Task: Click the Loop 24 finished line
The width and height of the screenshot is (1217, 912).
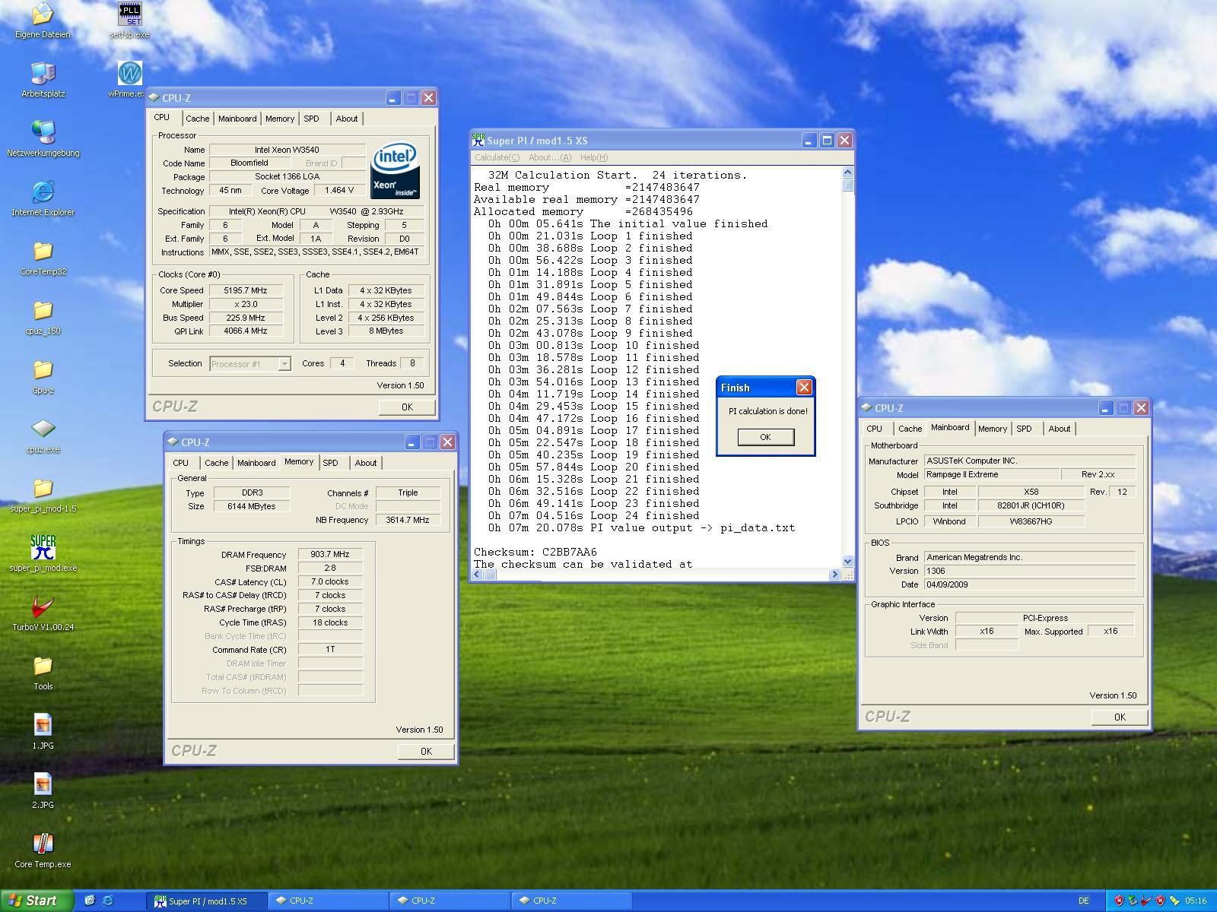Action: [593, 515]
